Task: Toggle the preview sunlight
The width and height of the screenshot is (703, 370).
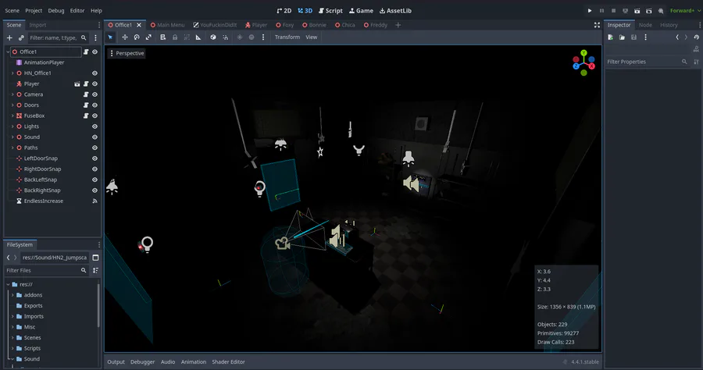Action: (240, 37)
